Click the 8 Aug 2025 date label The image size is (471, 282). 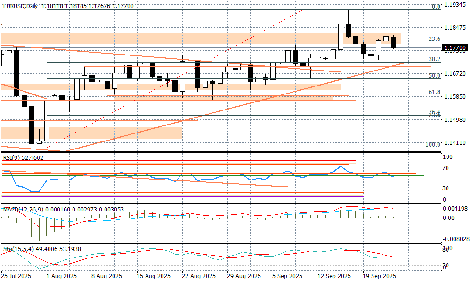106,276
